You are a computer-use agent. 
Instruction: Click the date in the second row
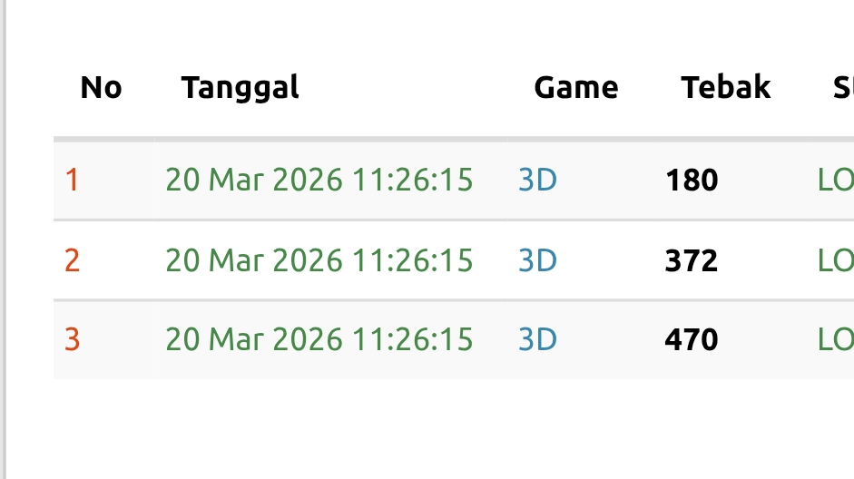(319, 261)
